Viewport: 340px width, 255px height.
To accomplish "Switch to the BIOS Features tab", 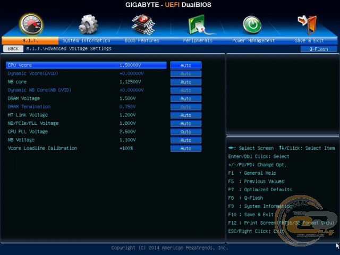I will 142,40.
